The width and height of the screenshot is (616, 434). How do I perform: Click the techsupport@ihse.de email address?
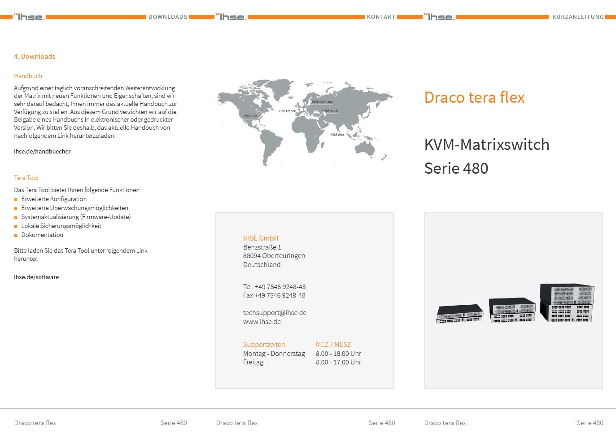[275, 313]
